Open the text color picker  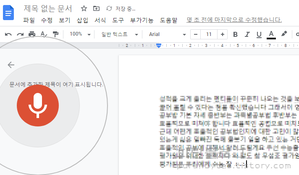tap(271, 35)
